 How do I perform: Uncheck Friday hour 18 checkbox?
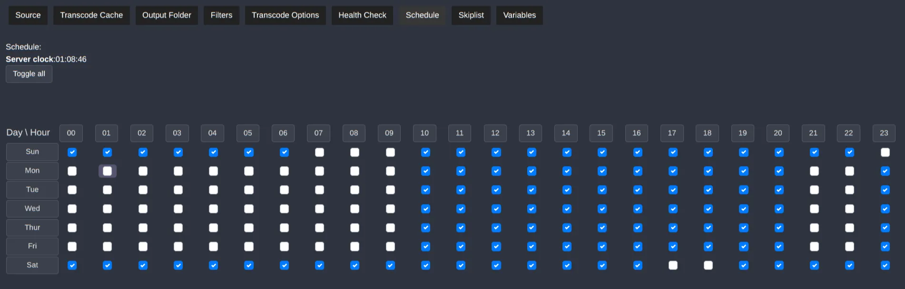tap(708, 247)
